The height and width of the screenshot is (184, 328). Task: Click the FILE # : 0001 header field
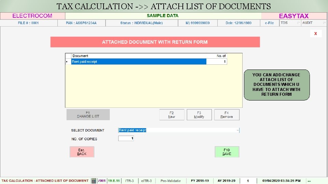coord(28,23)
